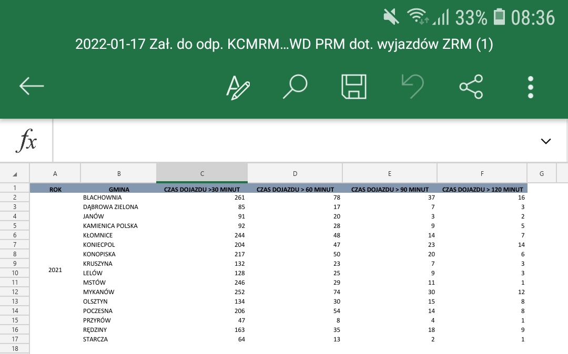The width and height of the screenshot is (568, 354).
Task: Click the select-all corner triangle
Action: coord(14,174)
